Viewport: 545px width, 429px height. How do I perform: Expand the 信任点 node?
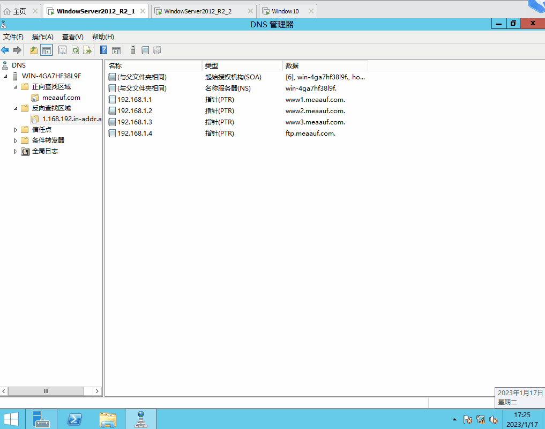(16, 130)
